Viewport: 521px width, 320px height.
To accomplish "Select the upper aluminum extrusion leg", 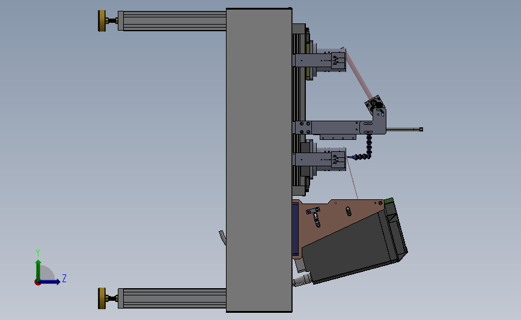I will point(172,21).
